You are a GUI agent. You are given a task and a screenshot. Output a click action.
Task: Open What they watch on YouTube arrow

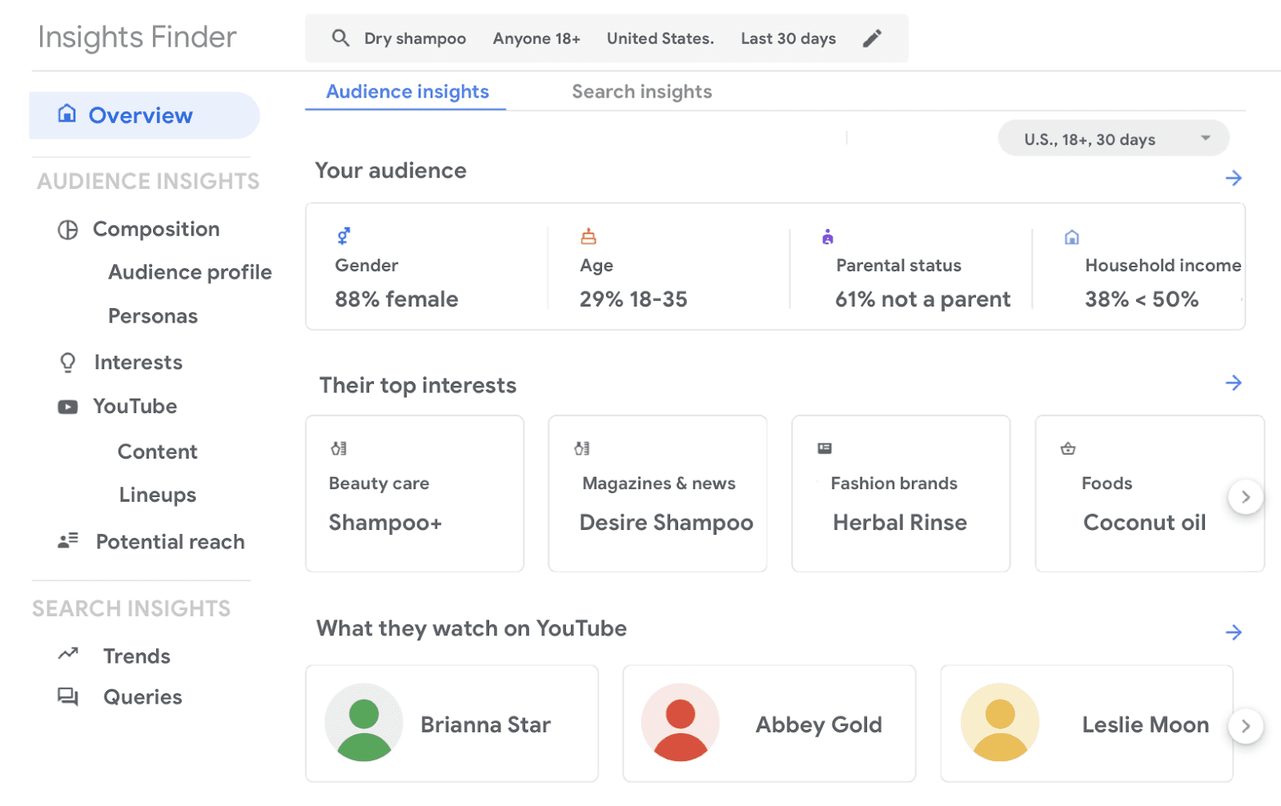click(x=1233, y=632)
